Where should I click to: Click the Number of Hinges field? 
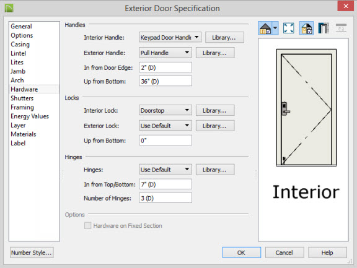pos(165,198)
